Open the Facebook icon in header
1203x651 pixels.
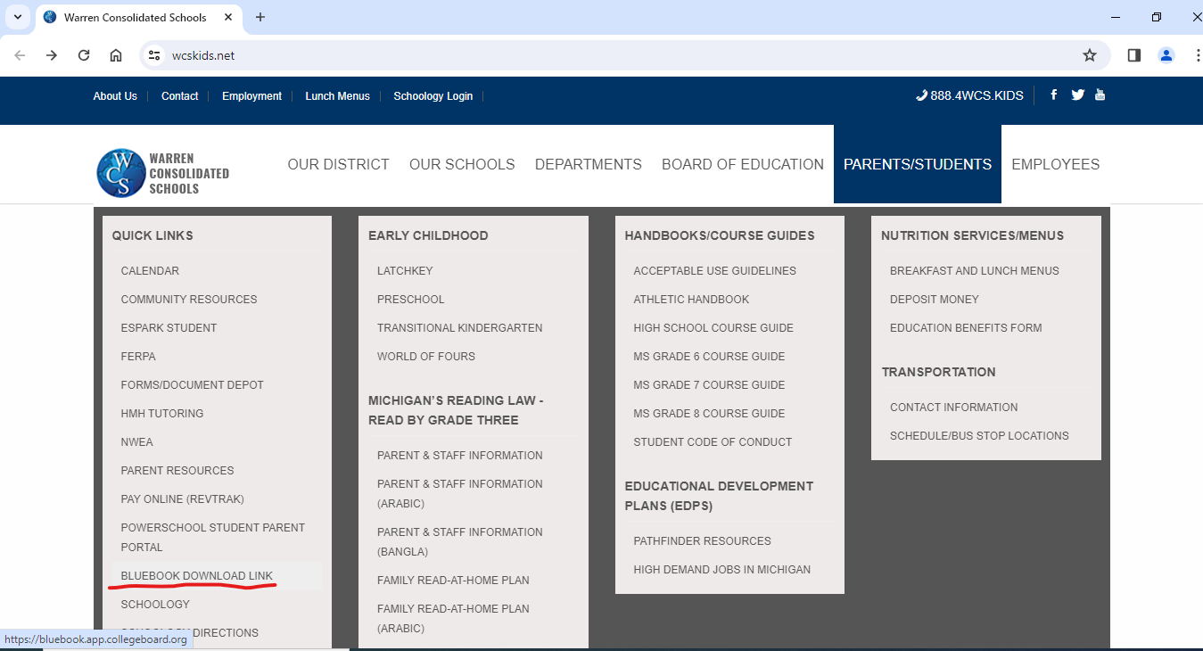(x=1053, y=95)
